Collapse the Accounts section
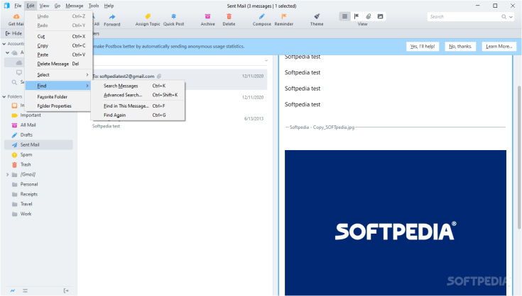The height and width of the screenshot is (296, 522). 4,44
